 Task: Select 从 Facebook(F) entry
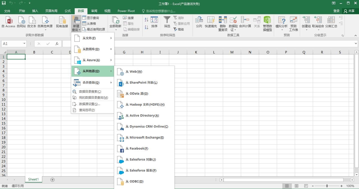pos(144,149)
